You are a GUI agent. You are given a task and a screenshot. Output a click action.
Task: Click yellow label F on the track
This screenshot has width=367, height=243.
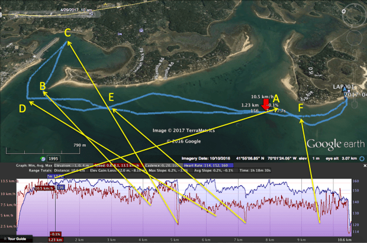pos(301,107)
